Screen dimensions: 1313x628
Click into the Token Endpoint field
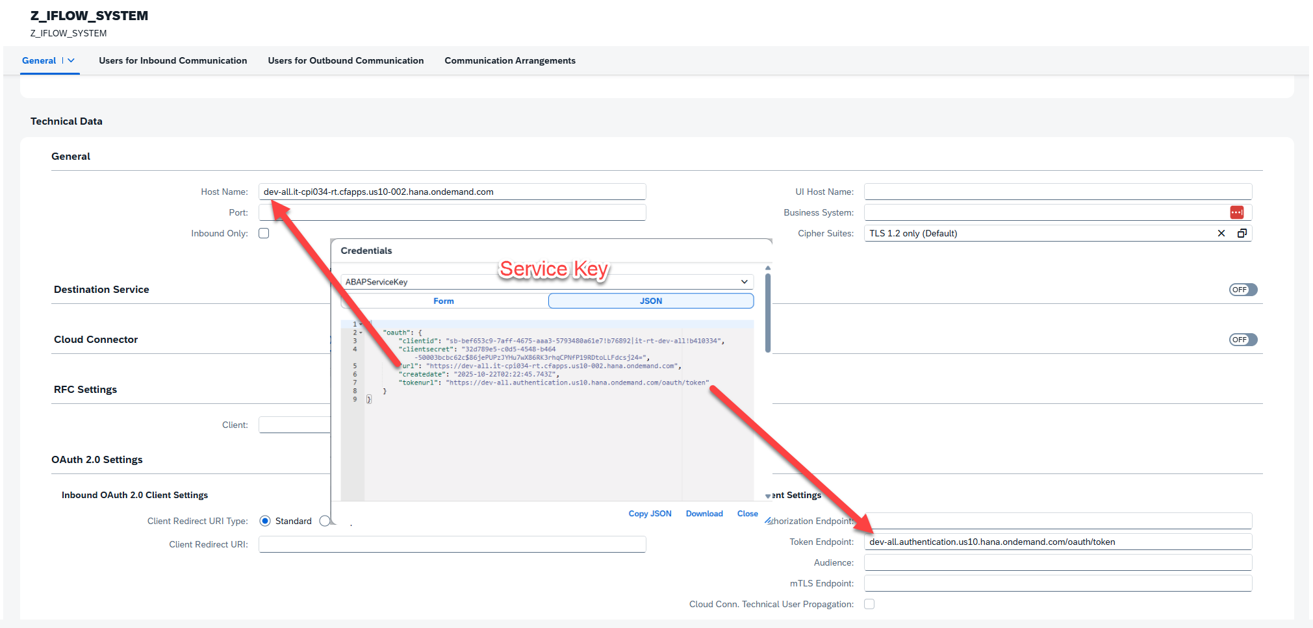point(1057,542)
